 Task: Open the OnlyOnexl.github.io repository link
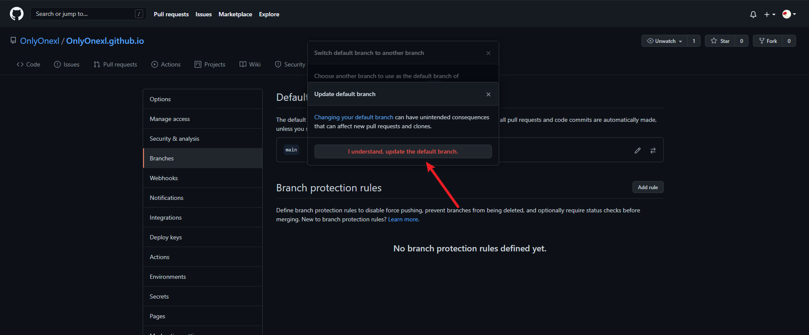click(x=105, y=41)
